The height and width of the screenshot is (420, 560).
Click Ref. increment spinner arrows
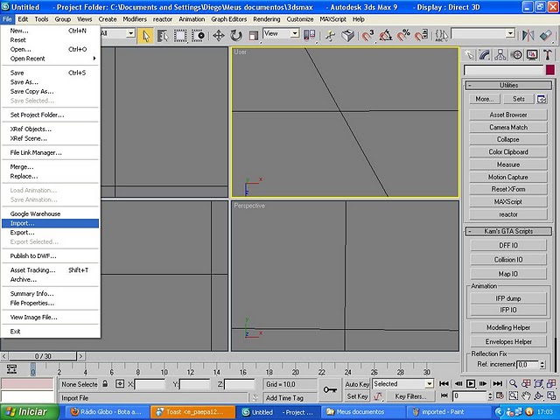[542, 365]
